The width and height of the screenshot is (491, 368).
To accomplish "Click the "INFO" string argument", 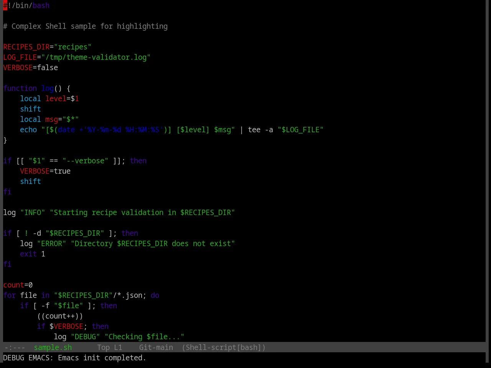I will (33, 212).
